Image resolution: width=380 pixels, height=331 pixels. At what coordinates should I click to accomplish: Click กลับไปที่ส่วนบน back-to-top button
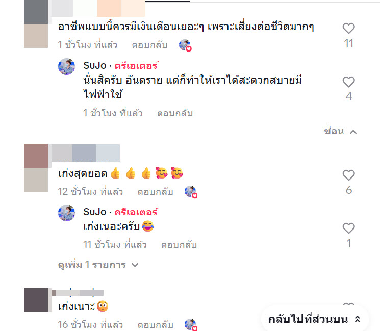pyautogui.click(x=315, y=319)
